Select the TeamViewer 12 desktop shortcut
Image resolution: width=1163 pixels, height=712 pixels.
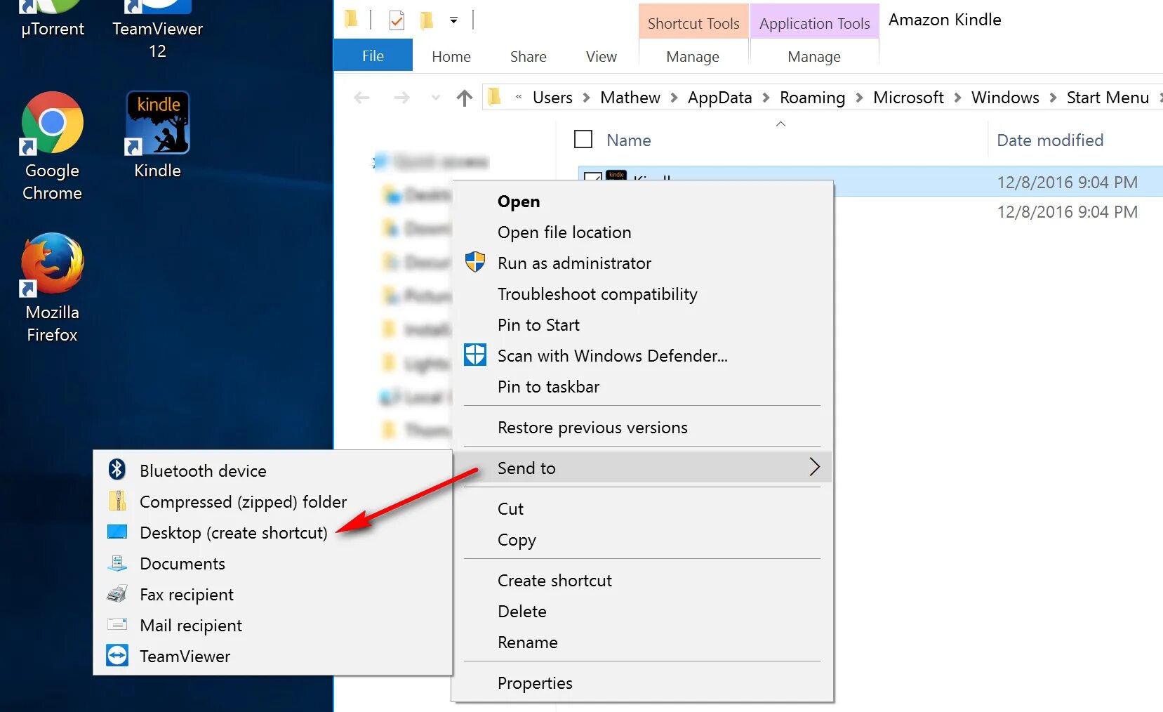pos(157,28)
